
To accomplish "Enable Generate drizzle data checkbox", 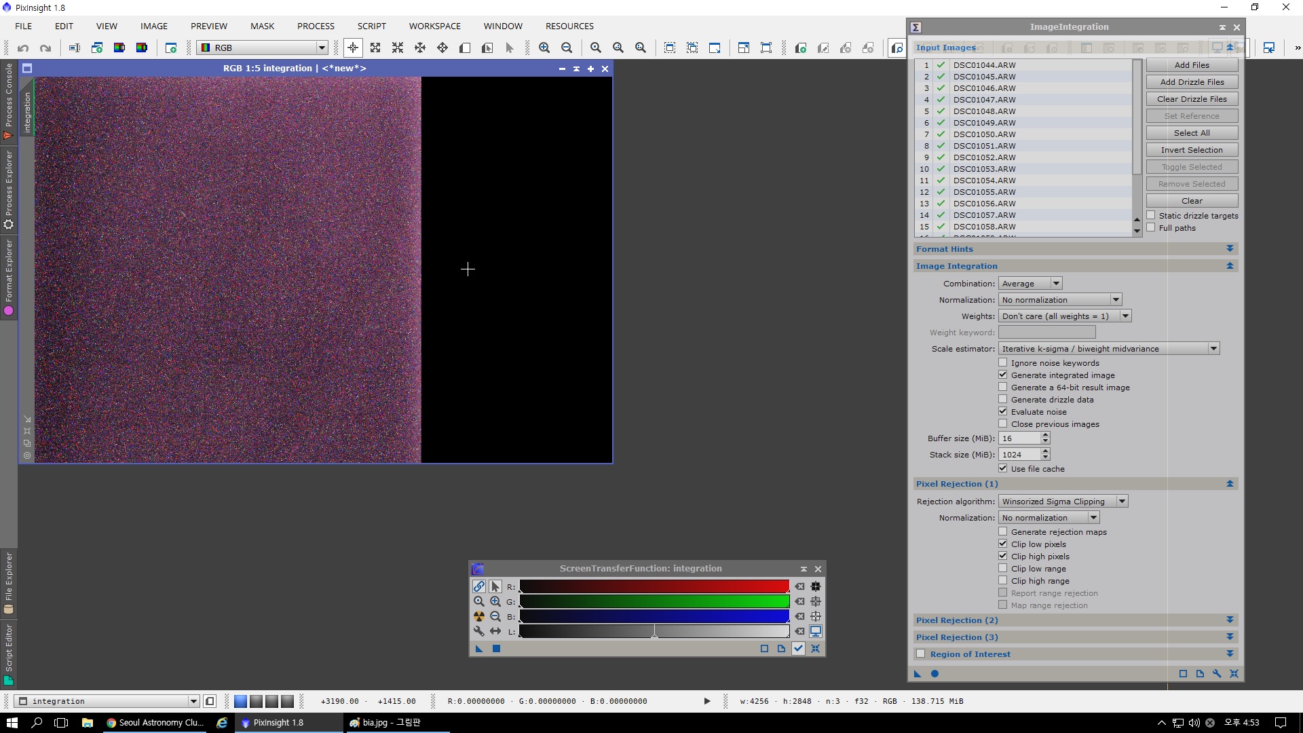I will point(1002,400).
